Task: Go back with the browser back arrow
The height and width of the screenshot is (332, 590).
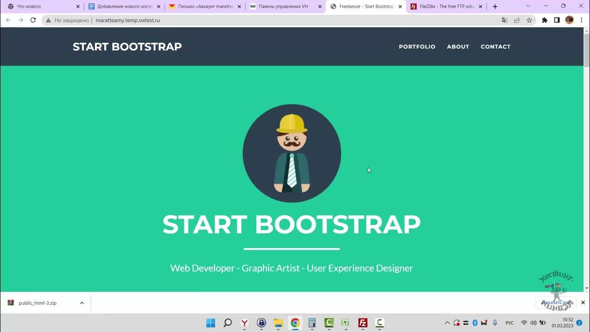Action: click(8, 20)
